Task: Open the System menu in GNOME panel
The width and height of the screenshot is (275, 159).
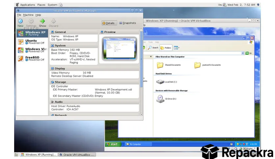Action: coord(52,5)
